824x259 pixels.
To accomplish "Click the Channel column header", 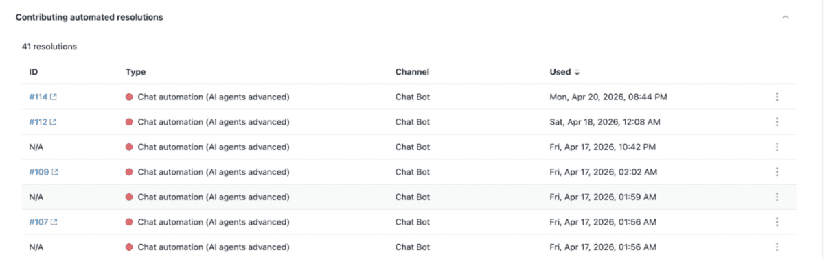I will [412, 72].
